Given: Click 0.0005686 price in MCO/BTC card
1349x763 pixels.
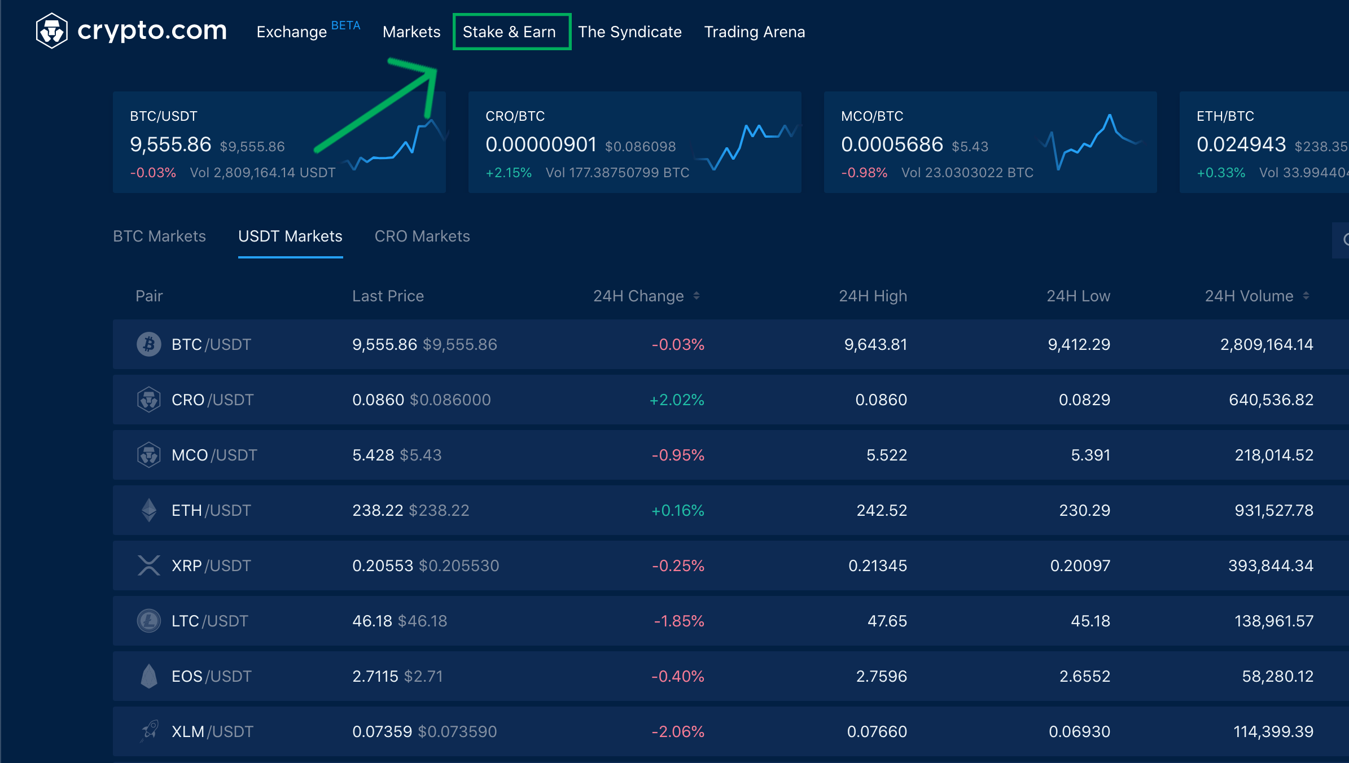Looking at the screenshot, I should click(x=892, y=144).
